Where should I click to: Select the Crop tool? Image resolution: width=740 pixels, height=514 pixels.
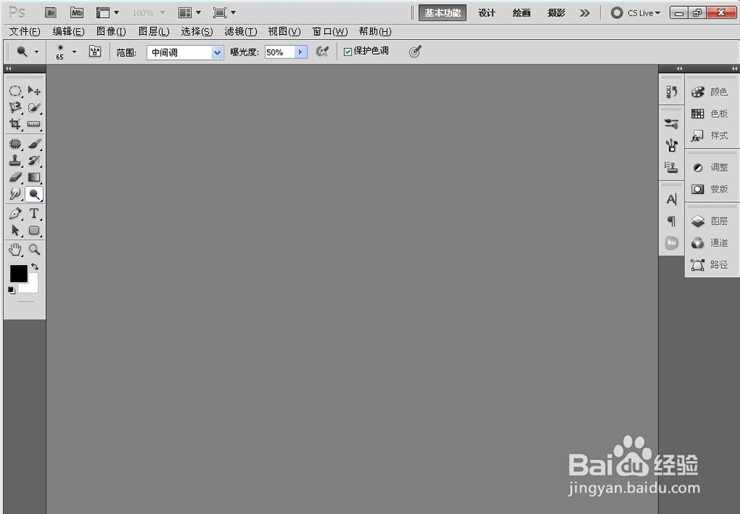click(15, 124)
